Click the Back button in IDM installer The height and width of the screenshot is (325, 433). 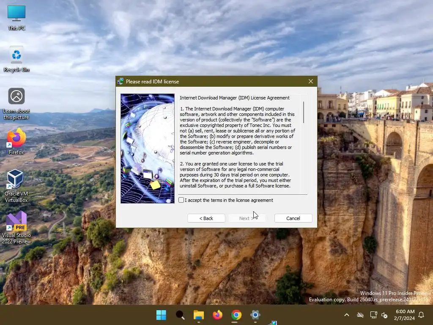(206, 218)
